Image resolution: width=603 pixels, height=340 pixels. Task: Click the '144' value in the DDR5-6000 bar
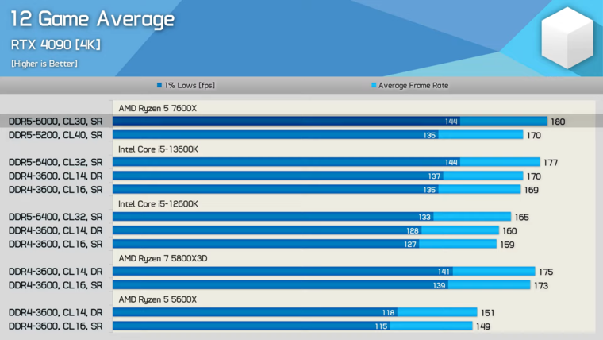(x=451, y=122)
